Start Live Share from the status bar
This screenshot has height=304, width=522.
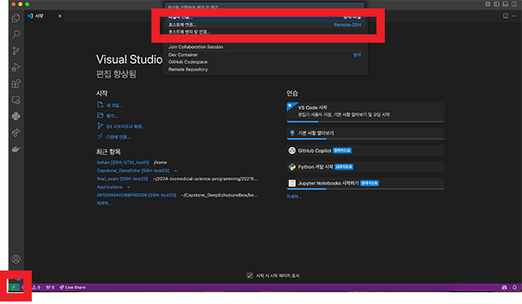tap(73, 287)
